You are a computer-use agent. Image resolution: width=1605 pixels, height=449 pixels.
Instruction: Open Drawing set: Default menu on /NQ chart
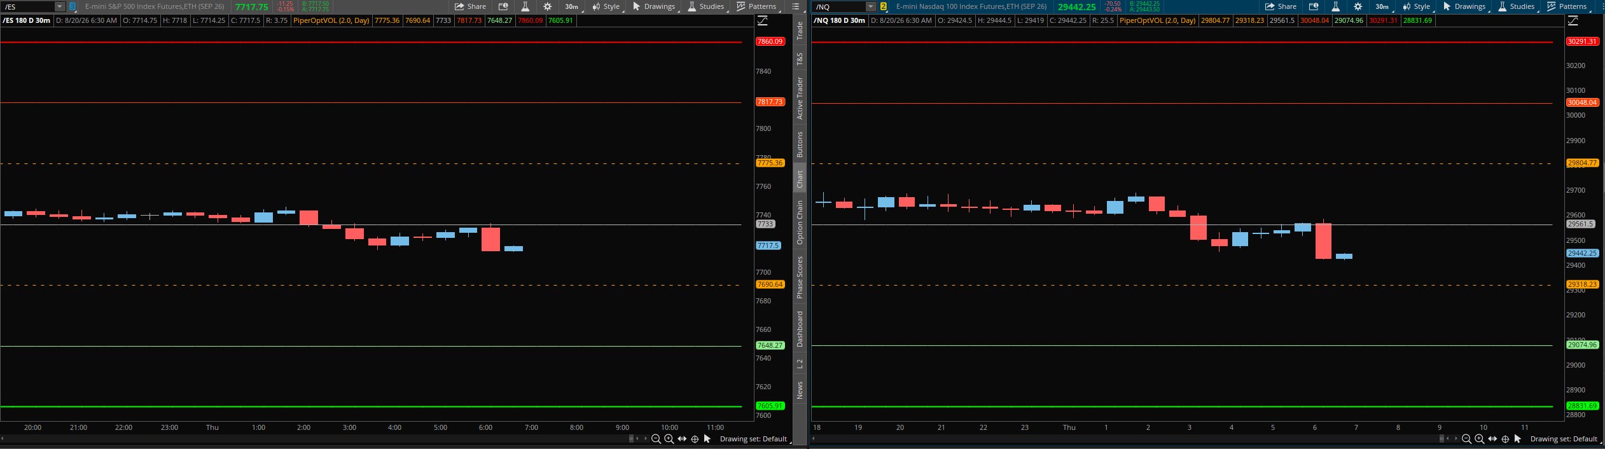click(x=1565, y=439)
